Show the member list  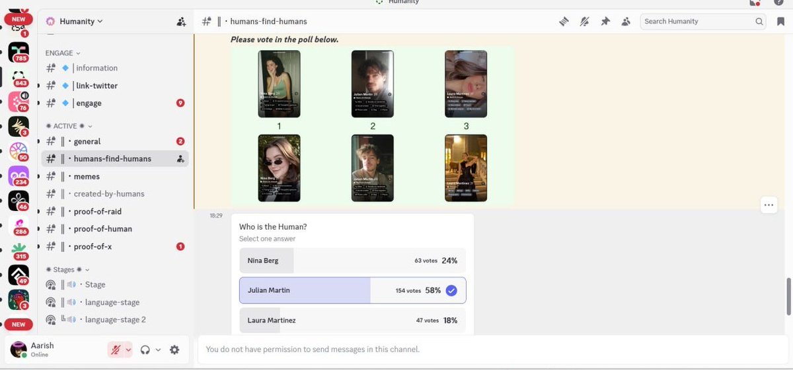pos(625,22)
